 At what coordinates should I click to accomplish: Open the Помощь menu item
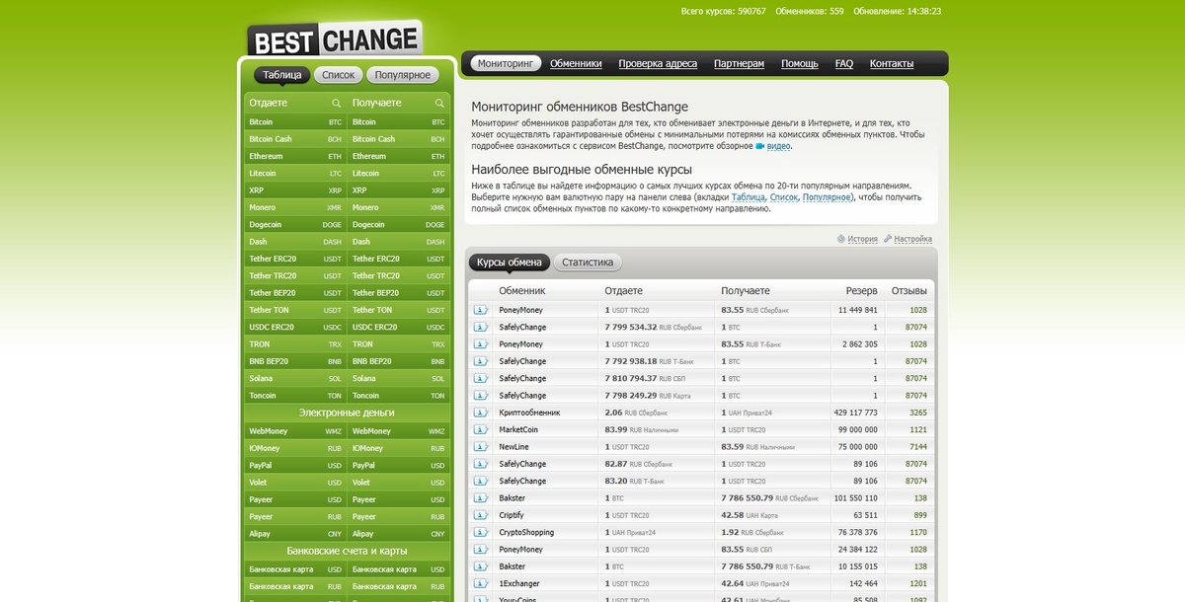pyautogui.click(x=800, y=63)
